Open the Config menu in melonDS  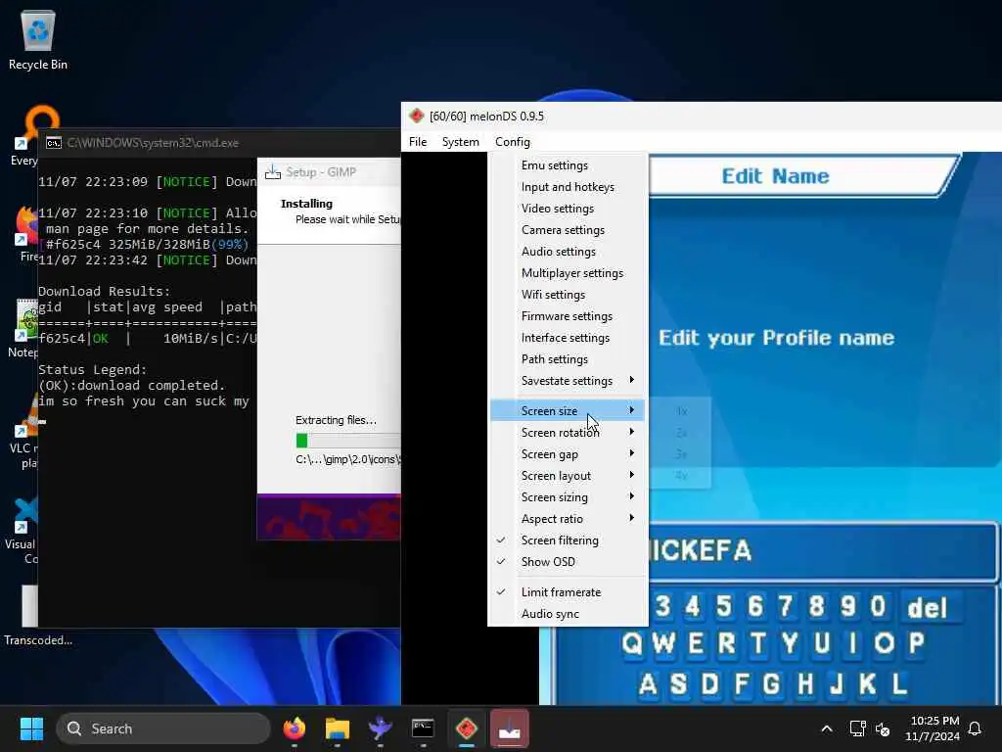point(513,142)
